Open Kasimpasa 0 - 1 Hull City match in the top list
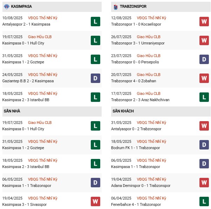Image resolution: width=211 pixels, height=209 pixels. (23, 43)
